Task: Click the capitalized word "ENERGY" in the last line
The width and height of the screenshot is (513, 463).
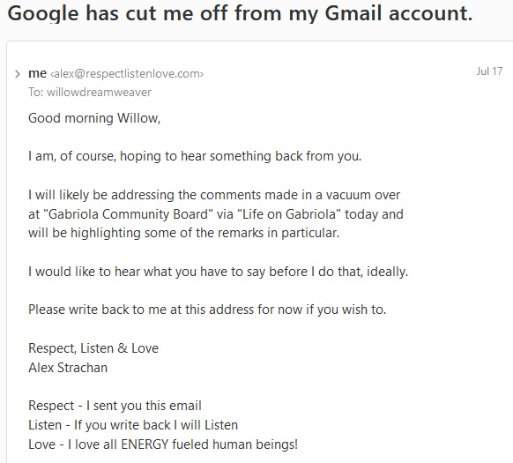Action: (145, 444)
